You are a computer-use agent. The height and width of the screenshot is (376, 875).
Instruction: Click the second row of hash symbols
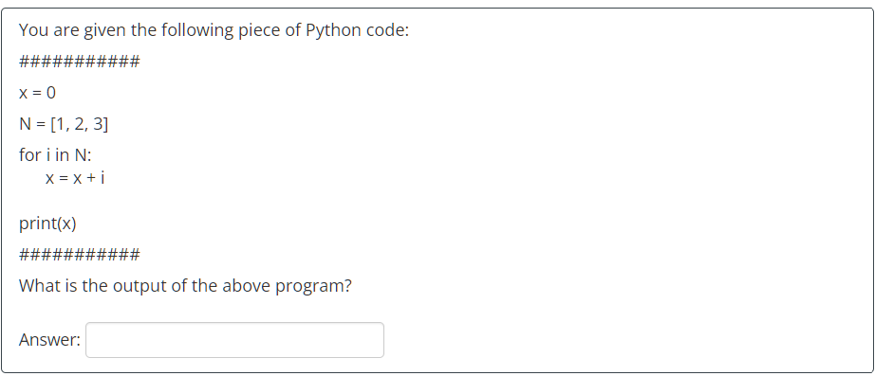(79, 255)
